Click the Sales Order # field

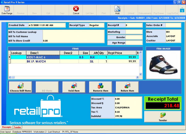pos(173,25)
